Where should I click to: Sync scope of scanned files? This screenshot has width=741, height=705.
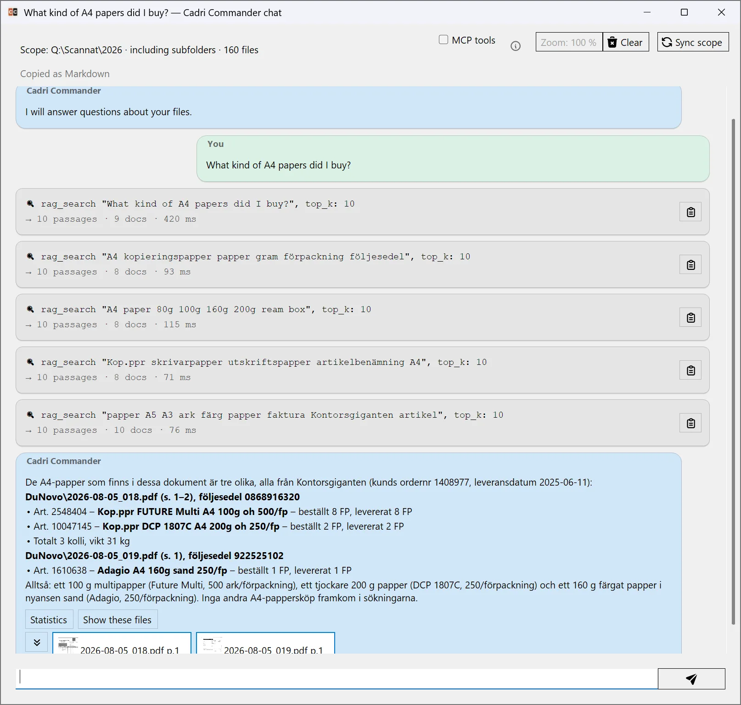click(693, 42)
